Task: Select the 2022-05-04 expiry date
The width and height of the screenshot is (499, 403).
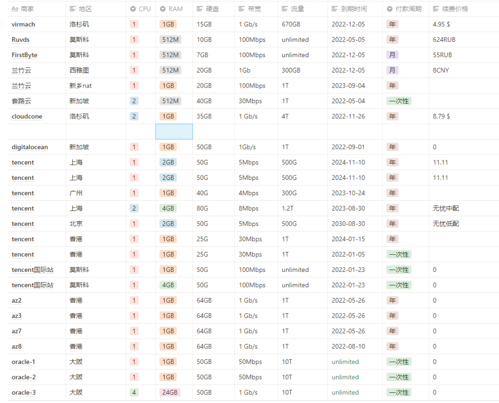Action: pos(355,101)
